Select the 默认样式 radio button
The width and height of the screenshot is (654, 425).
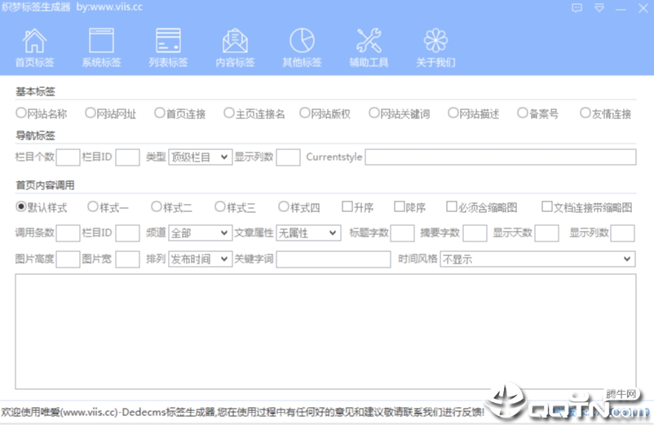coord(21,206)
